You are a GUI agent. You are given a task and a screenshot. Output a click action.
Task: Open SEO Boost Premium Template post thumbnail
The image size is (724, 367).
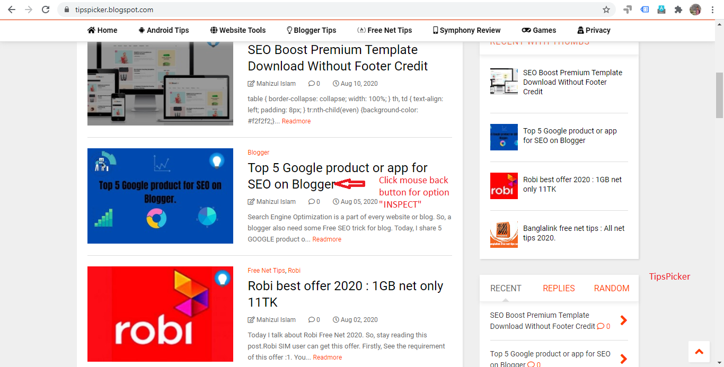pos(160,83)
